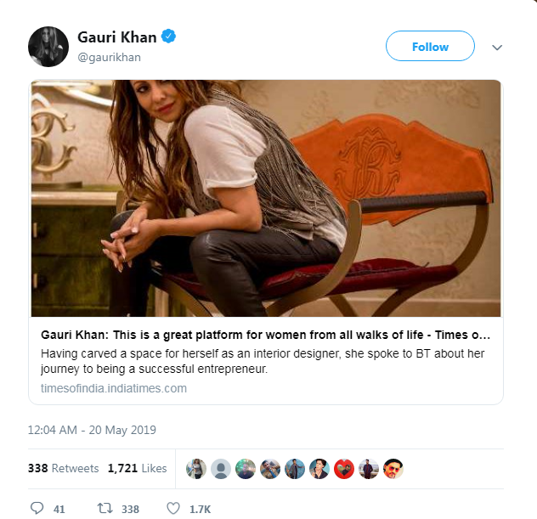Open the 338 Retweets list
Image resolution: width=537 pixels, height=519 pixels.
click(64, 468)
